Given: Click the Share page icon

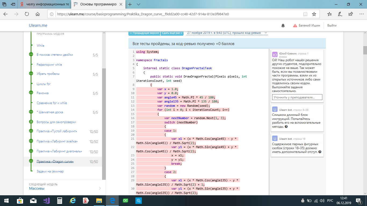Looking at the screenshot, I should (x=351, y=14).
